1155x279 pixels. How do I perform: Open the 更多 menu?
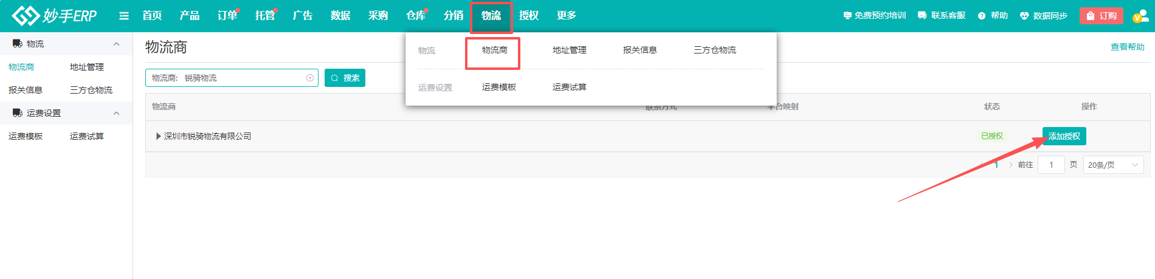(x=567, y=16)
